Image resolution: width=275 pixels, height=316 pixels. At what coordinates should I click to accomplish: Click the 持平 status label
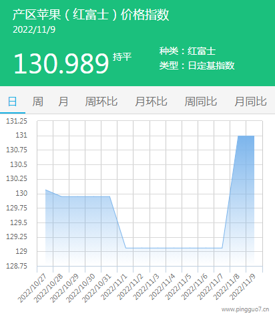tap(122, 57)
